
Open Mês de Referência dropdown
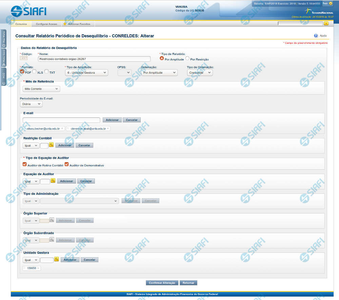[x=41, y=89]
